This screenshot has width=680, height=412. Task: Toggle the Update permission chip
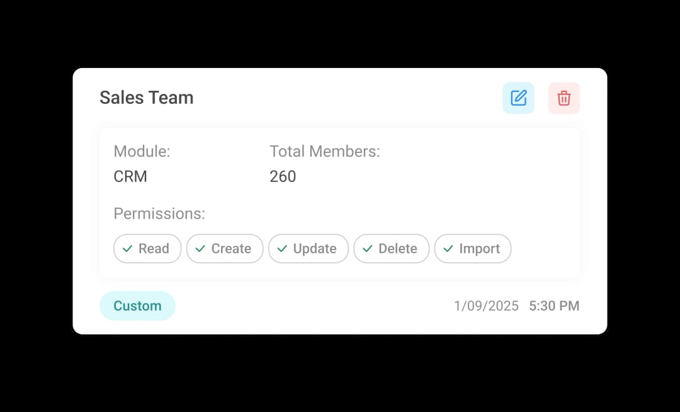[309, 248]
